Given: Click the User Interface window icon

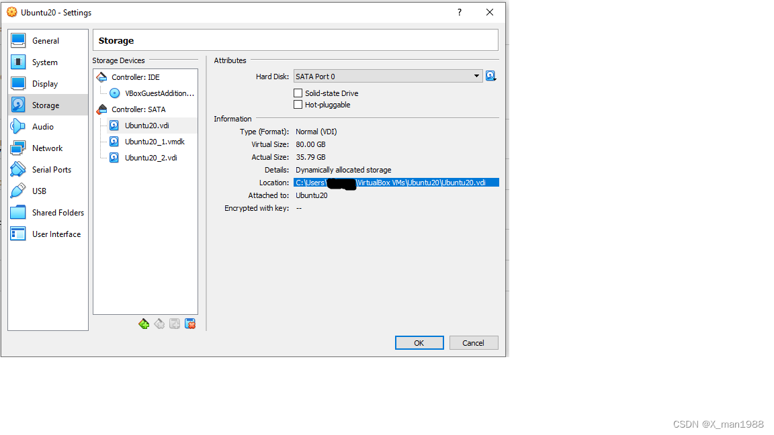Looking at the screenshot, I should (x=18, y=234).
